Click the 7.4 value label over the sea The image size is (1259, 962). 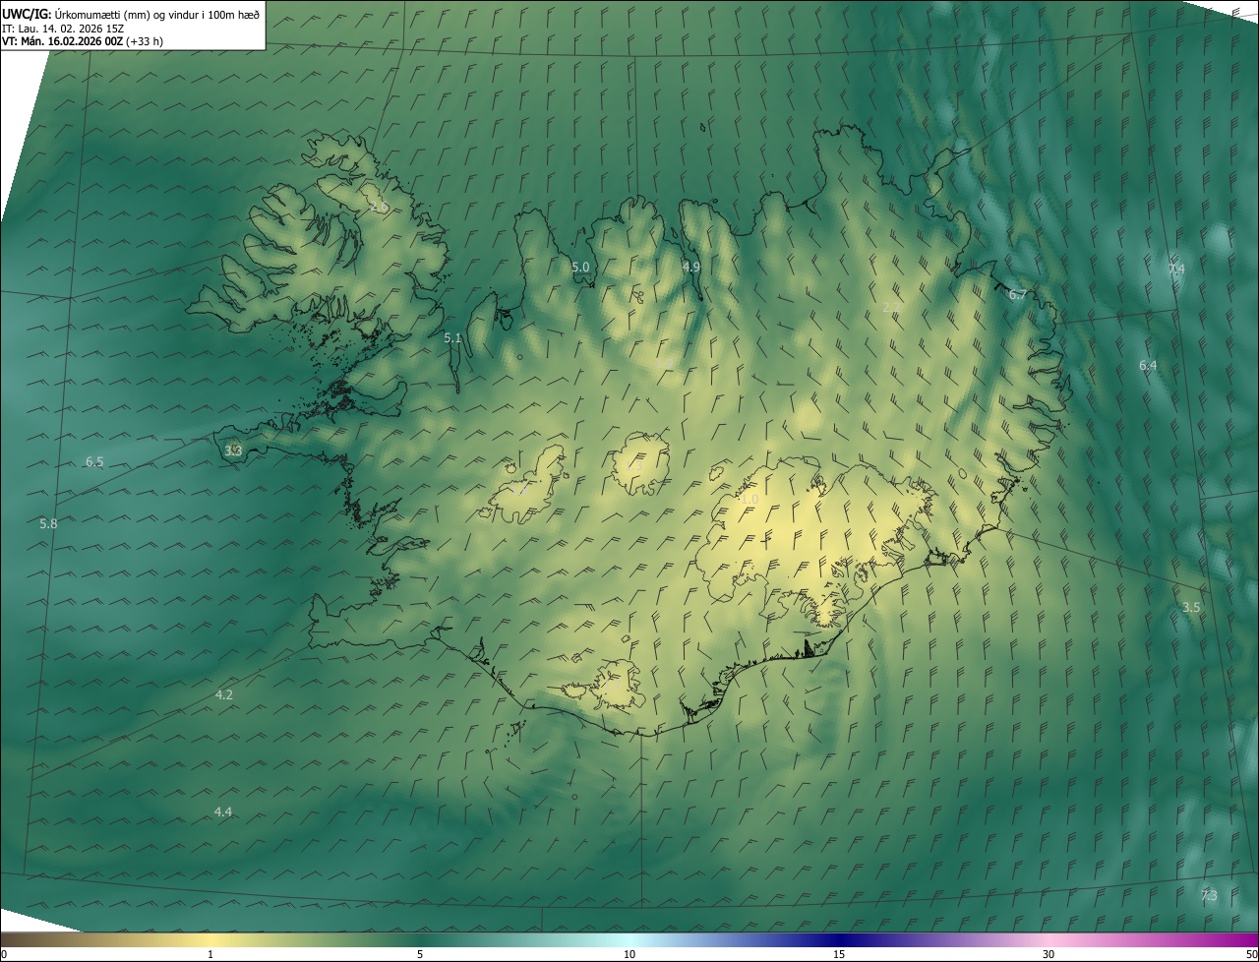click(1176, 269)
